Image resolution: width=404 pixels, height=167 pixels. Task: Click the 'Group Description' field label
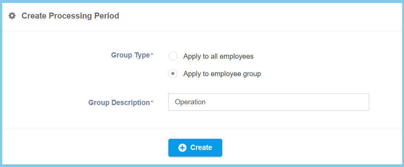119,102
